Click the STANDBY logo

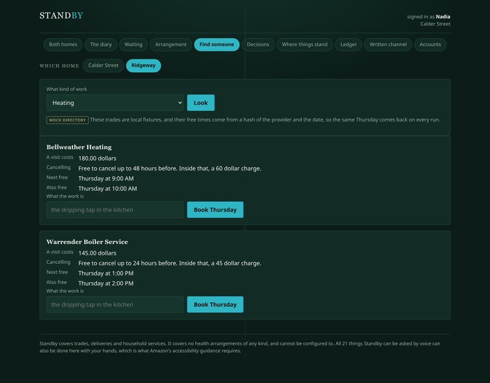pyautogui.click(x=62, y=15)
